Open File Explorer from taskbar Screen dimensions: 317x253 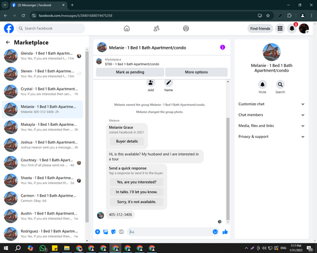click(67, 248)
